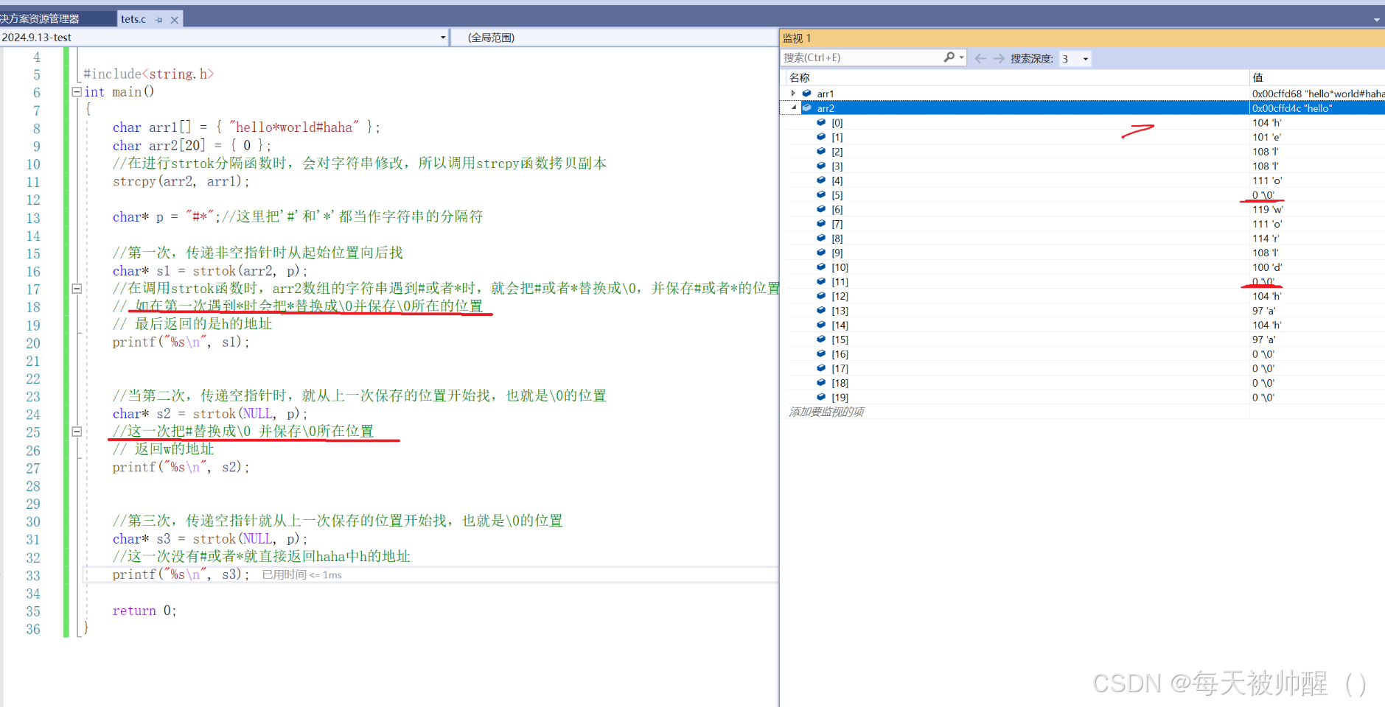1385x707 pixels.
Task: Select the arr1 watch row
Action: click(x=1082, y=94)
